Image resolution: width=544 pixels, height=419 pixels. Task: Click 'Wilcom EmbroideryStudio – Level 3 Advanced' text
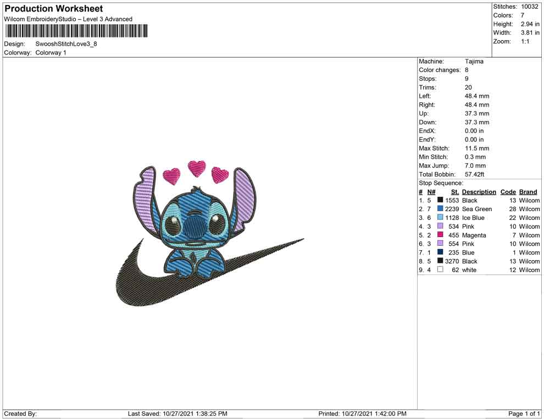pos(68,19)
